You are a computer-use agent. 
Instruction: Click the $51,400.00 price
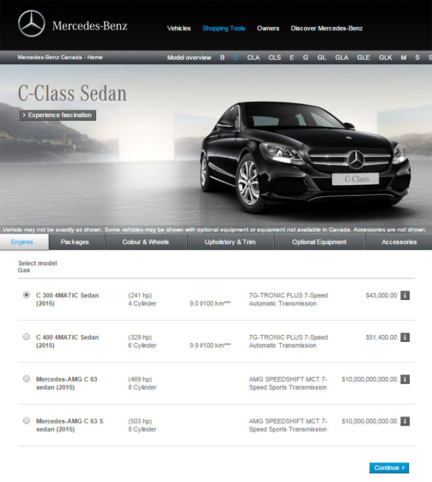pyautogui.click(x=381, y=337)
